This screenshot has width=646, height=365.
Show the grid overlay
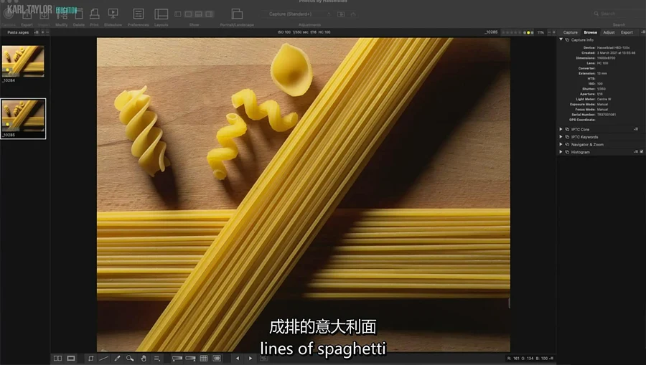(x=204, y=358)
